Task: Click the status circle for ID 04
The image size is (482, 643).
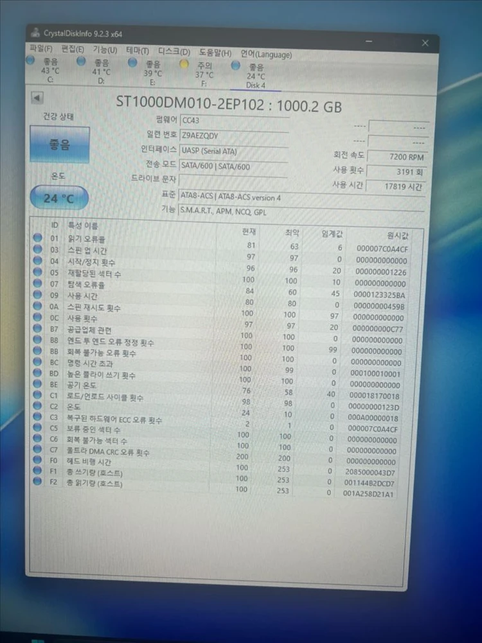Action: pyautogui.click(x=37, y=260)
